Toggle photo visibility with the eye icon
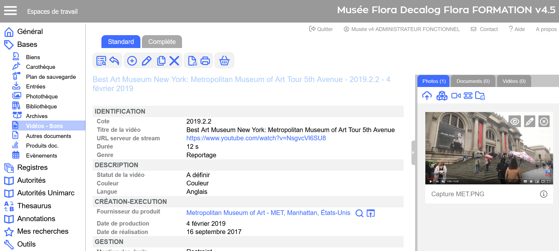Screen dimensions: 559x251 coord(515,121)
